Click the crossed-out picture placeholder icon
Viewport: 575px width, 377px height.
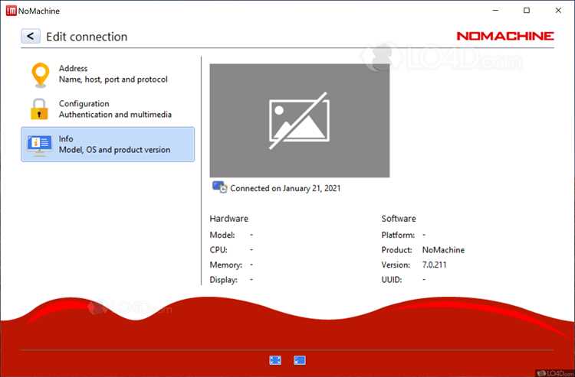299,121
